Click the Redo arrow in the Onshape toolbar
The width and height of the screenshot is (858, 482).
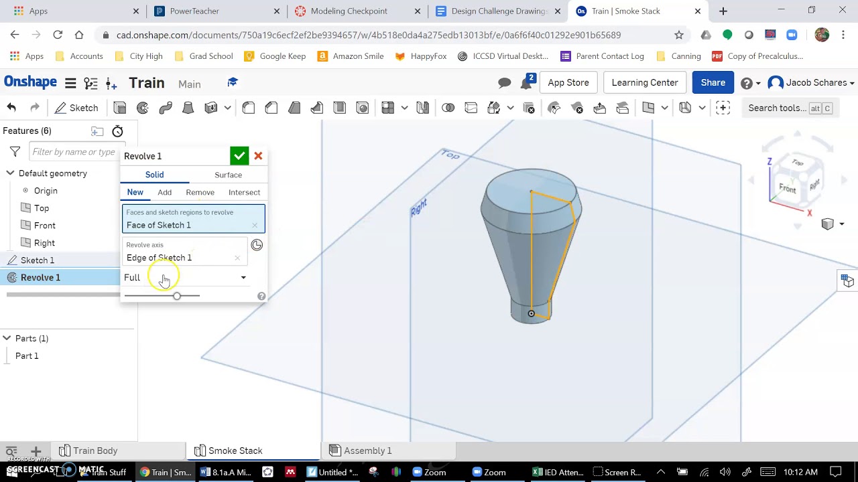(35, 108)
